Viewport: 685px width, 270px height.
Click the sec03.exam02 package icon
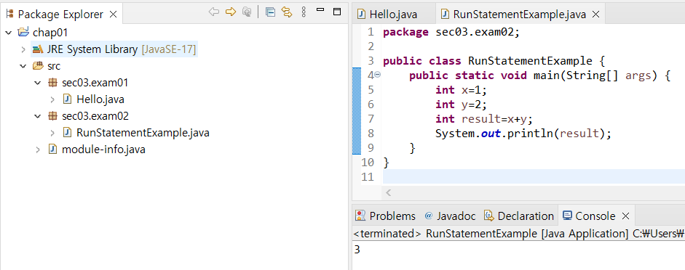[x=52, y=116]
